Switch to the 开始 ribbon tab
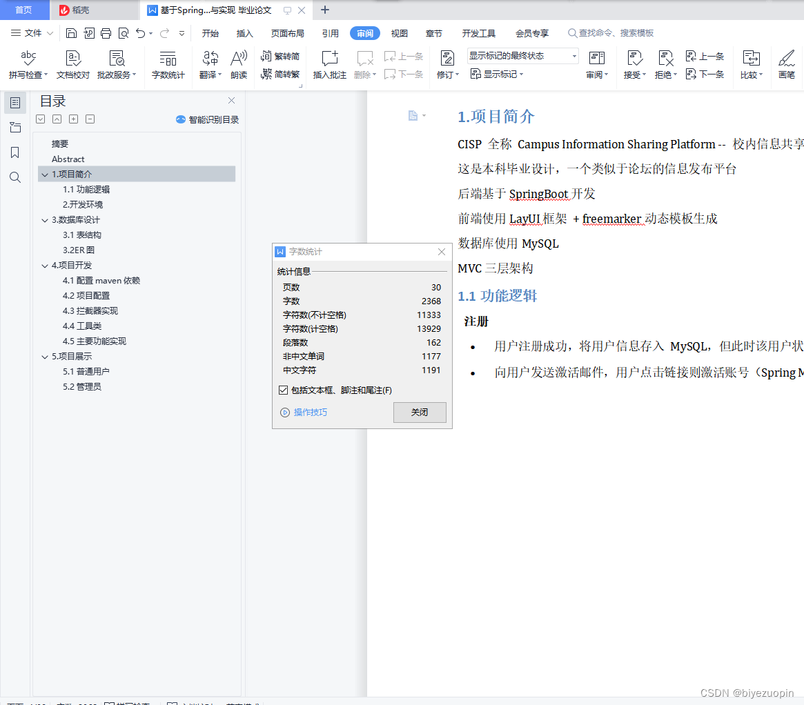This screenshot has height=705, width=804. 210,32
